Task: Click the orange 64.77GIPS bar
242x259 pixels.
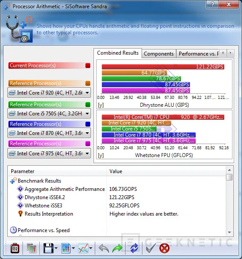Action: (134, 73)
